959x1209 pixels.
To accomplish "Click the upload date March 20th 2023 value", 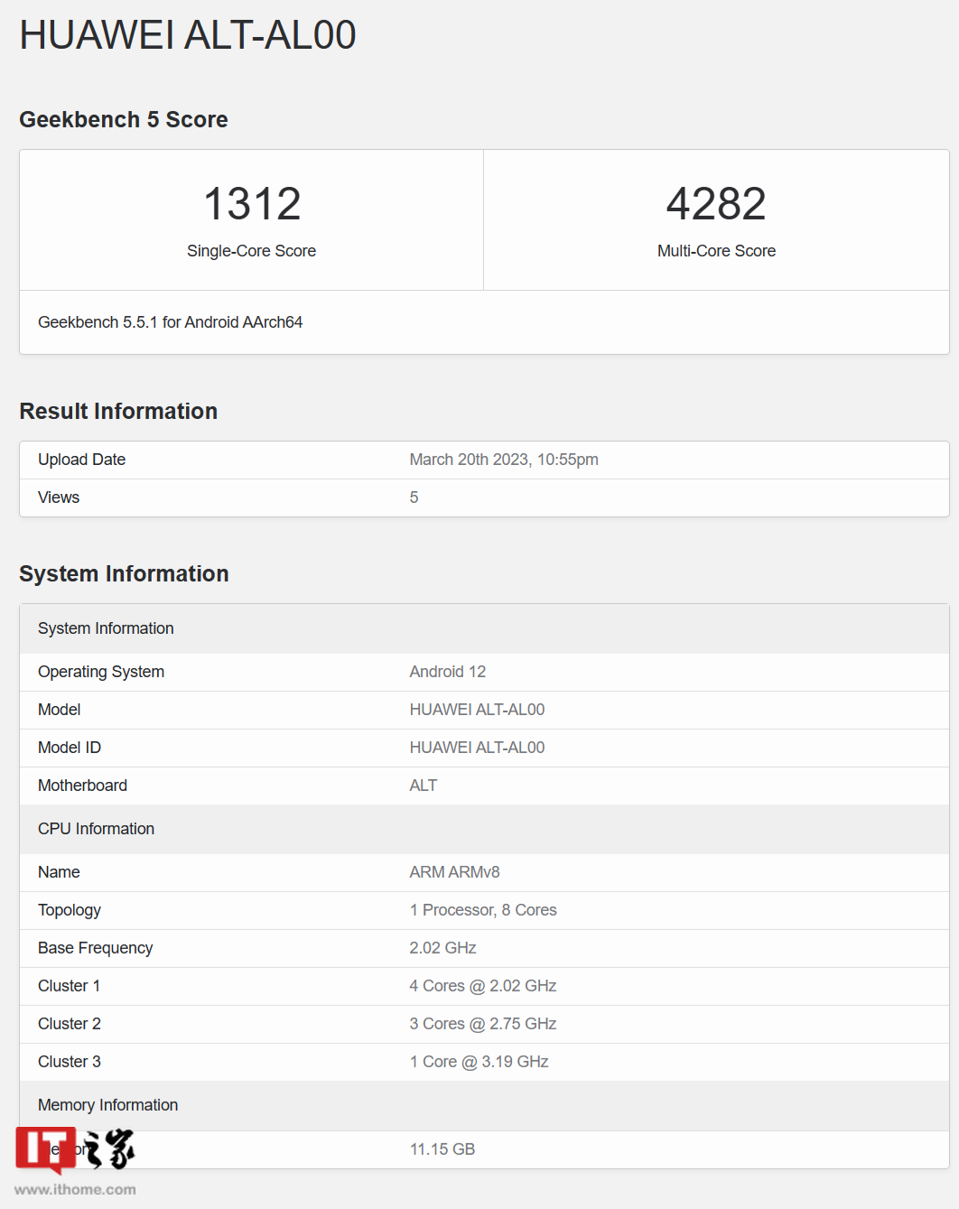I will [x=503, y=460].
